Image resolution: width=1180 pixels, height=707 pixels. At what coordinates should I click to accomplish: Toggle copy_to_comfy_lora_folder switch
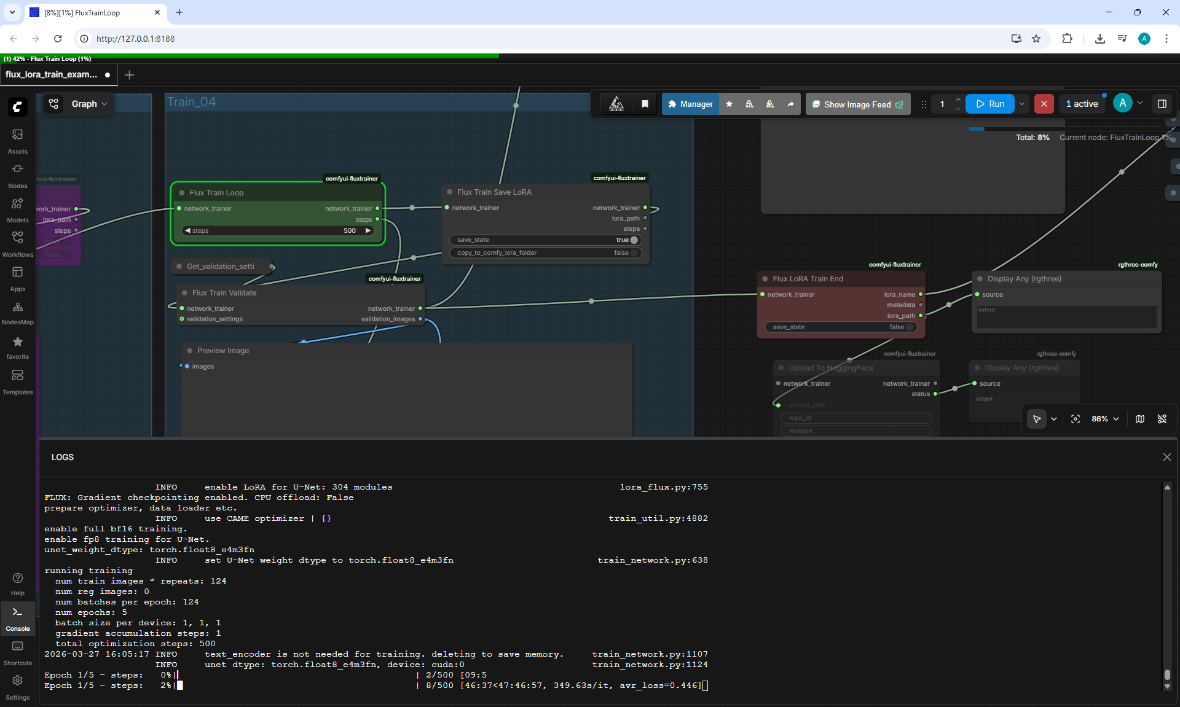tap(545, 253)
